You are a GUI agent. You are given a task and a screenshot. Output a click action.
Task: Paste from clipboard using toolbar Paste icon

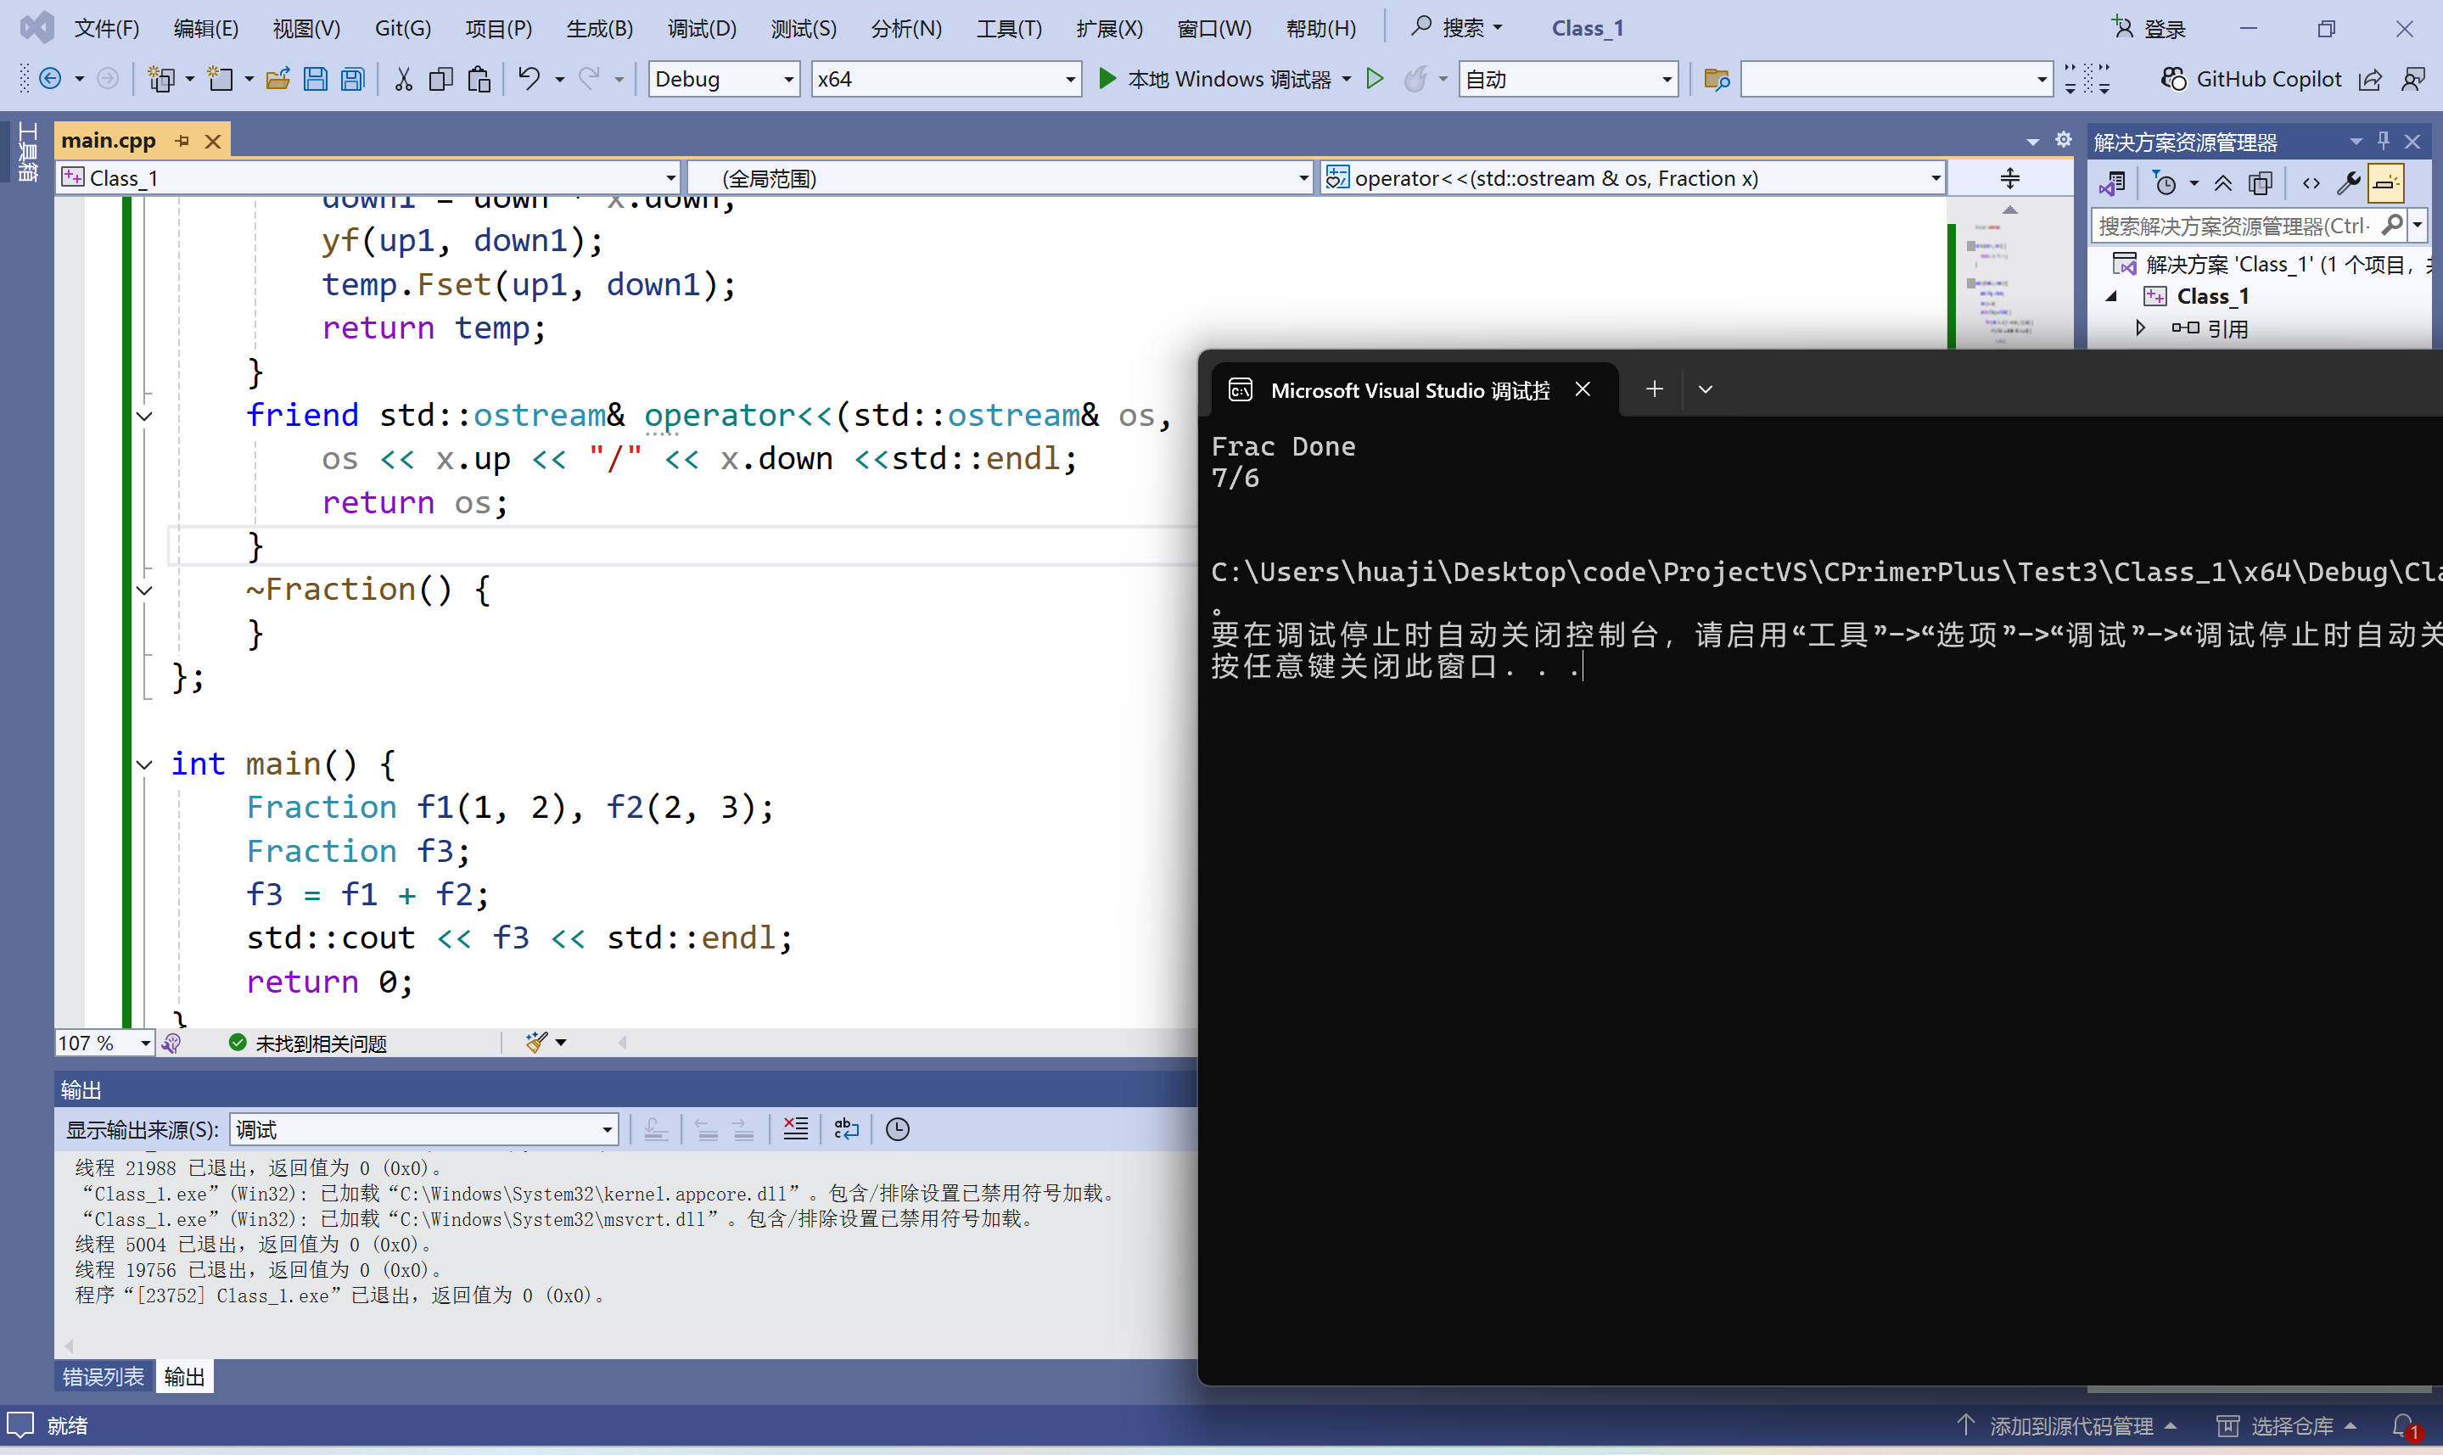pyautogui.click(x=479, y=78)
